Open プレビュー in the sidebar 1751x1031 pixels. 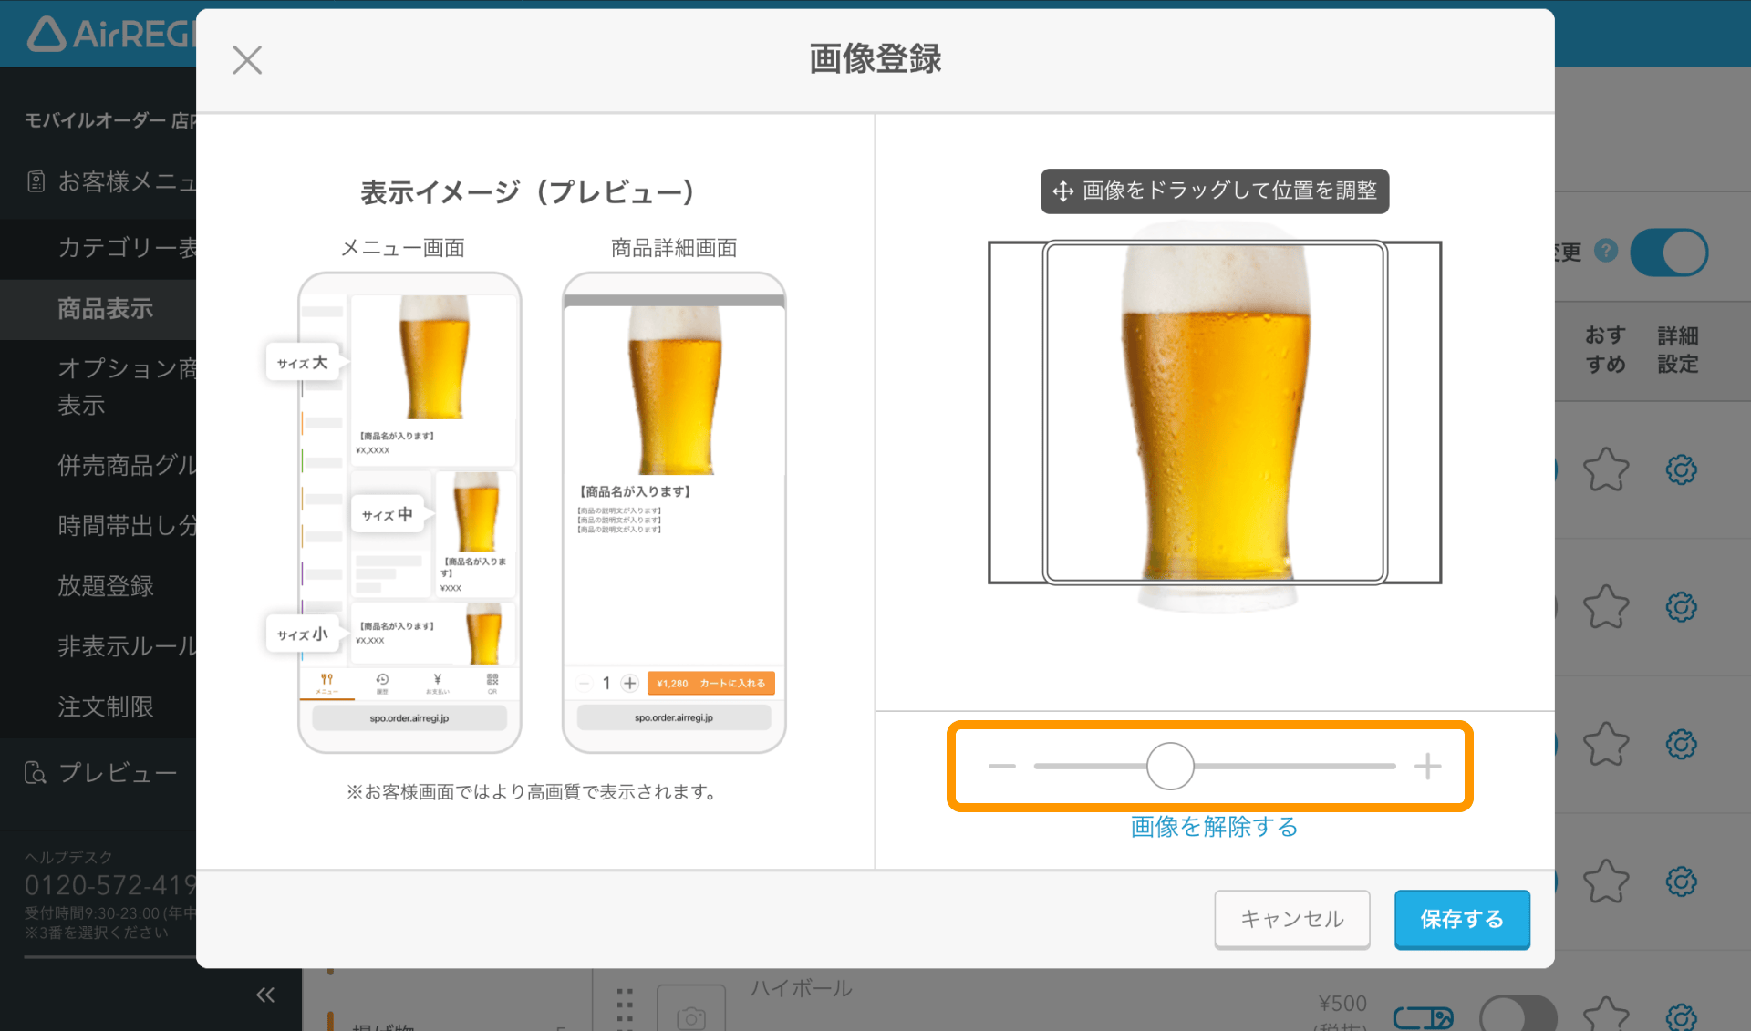[100, 772]
